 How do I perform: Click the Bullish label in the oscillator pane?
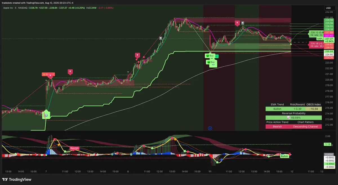pos(284,156)
